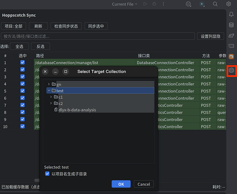Expand the gn collection node
The height and width of the screenshot is (194, 237).
(x=49, y=84)
